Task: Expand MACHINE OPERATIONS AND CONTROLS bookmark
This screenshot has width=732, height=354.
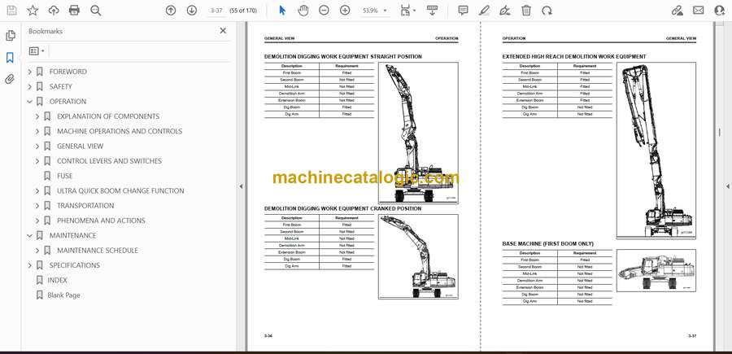Action: 37,131
